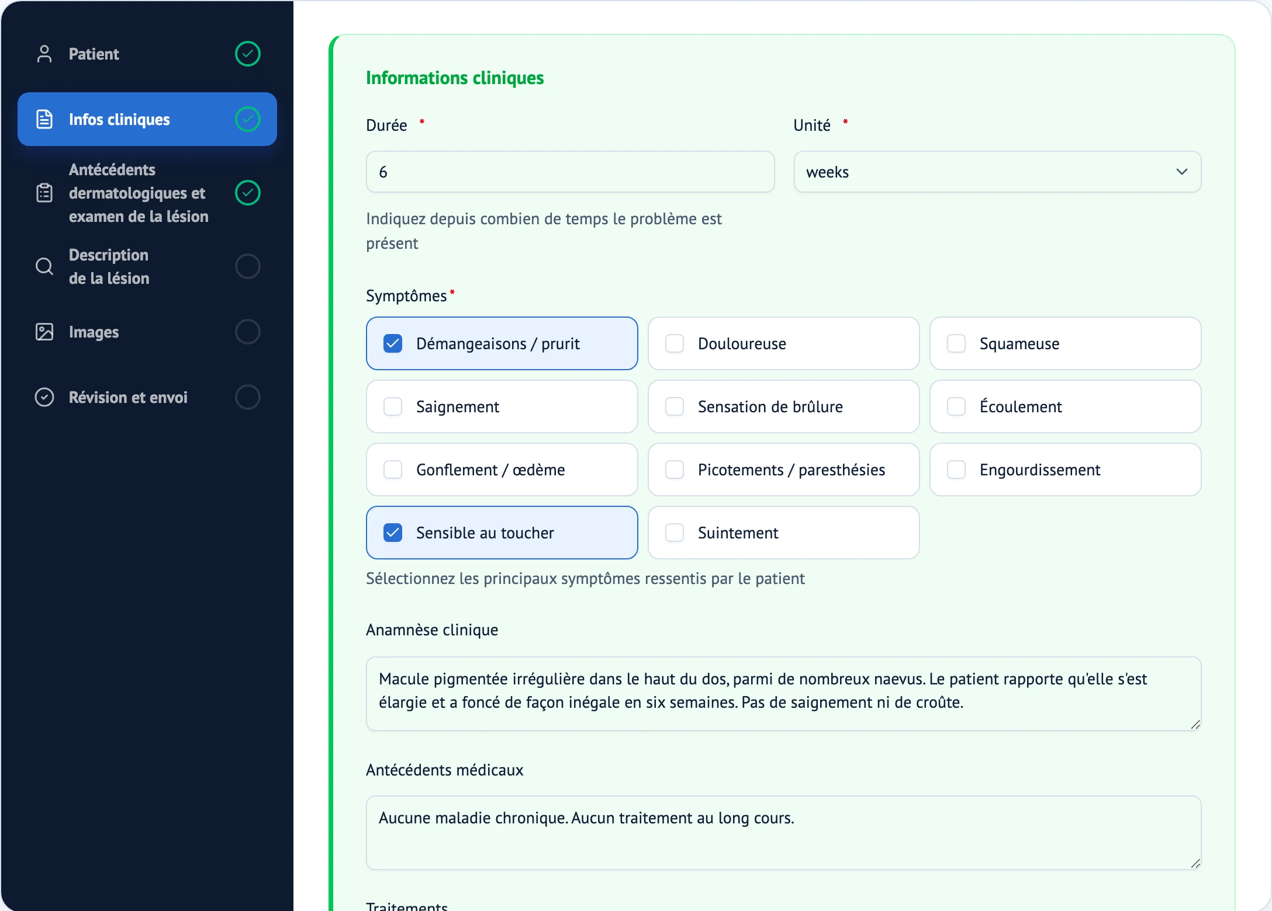Click the Durée input field containing 6
Screen dimensions: 1272x911
[x=571, y=172]
